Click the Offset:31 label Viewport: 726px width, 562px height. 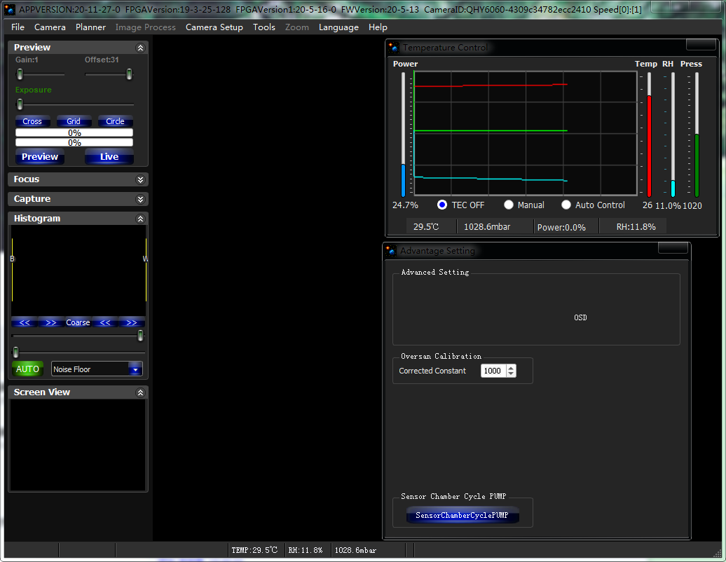click(102, 60)
